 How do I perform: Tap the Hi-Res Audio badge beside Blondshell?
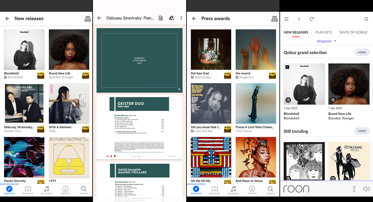41,75
